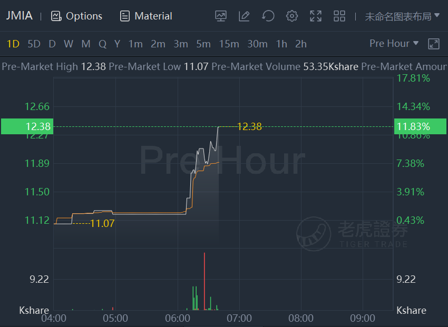
Task: Open the multi-chart grid layout icon
Action: tap(339, 16)
